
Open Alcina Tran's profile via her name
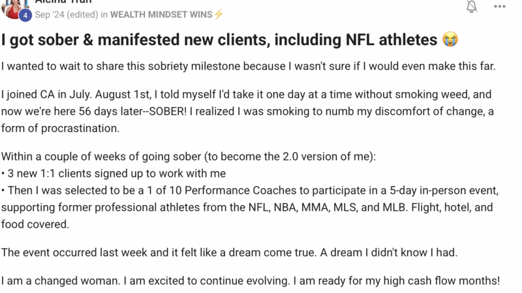click(x=63, y=2)
